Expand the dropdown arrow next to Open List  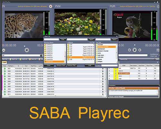point(19,59)
